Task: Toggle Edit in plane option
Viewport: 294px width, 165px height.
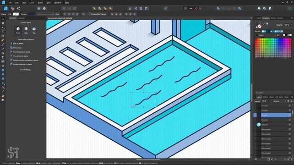Action: (x=17, y=44)
